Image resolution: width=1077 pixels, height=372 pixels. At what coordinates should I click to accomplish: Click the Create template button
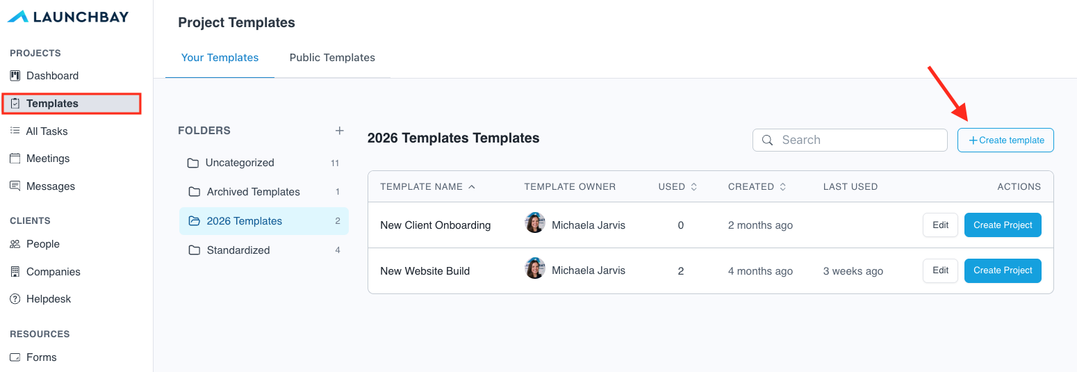(x=1005, y=140)
